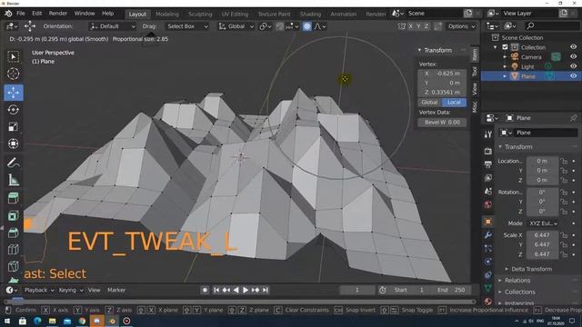Toggle Plane visibility eye icon
The image size is (582, 327).
click(573, 76)
